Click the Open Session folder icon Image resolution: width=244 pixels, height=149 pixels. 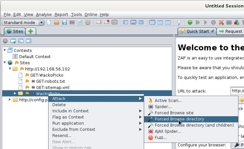57,23
